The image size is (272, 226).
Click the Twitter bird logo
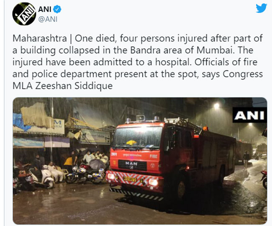click(261, 8)
